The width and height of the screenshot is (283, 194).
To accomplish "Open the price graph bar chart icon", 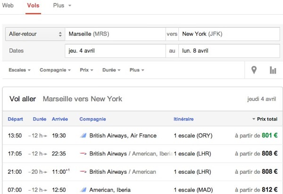I will pyautogui.click(x=273, y=70).
